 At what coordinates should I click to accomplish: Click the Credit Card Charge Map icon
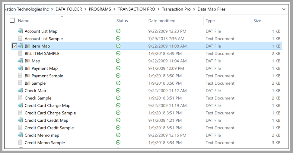20,105
